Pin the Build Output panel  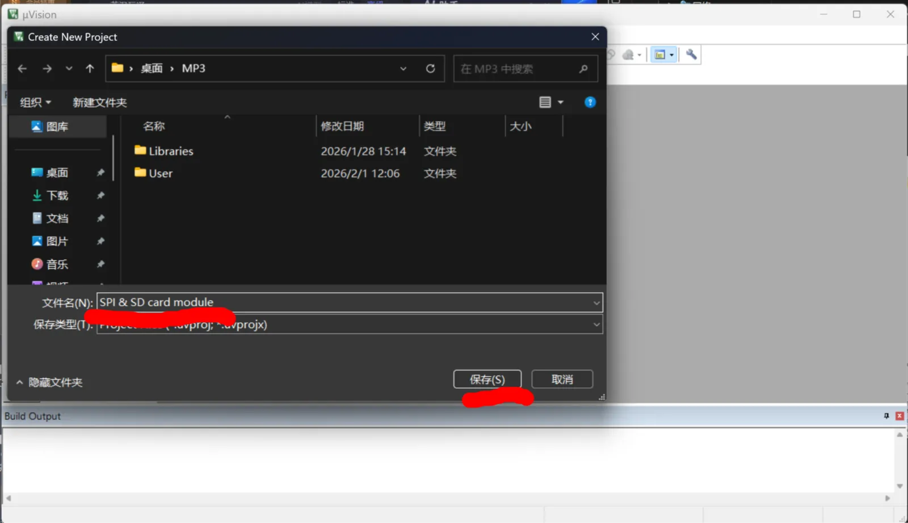pos(886,416)
